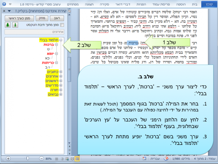Expand the תורה node

[x=61, y=90]
